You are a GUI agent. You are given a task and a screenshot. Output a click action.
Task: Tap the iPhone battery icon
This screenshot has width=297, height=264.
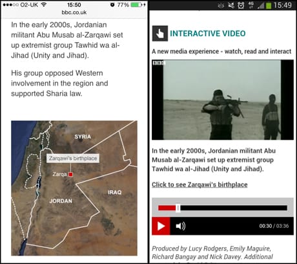[x=136, y=5]
